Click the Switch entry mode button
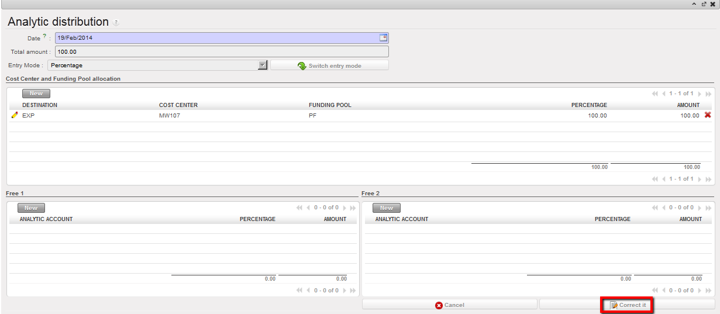The width and height of the screenshot is (720, 314). 329,65
